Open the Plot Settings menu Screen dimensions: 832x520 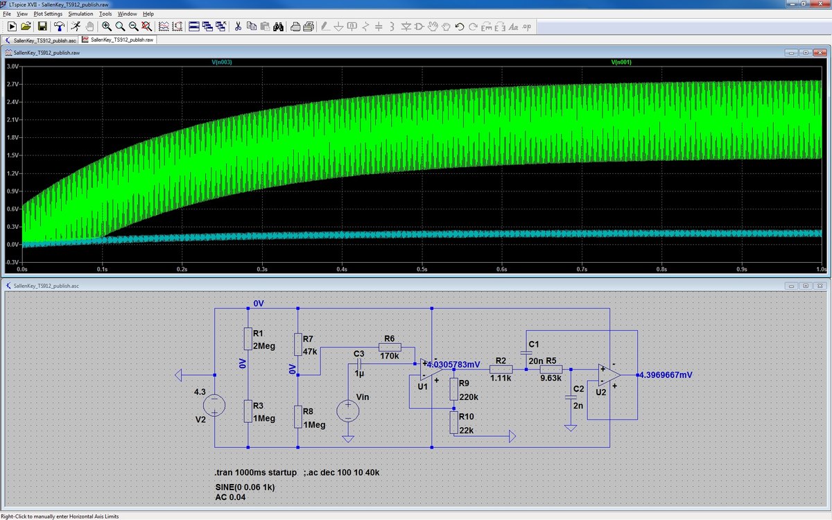tap(48, 13)
